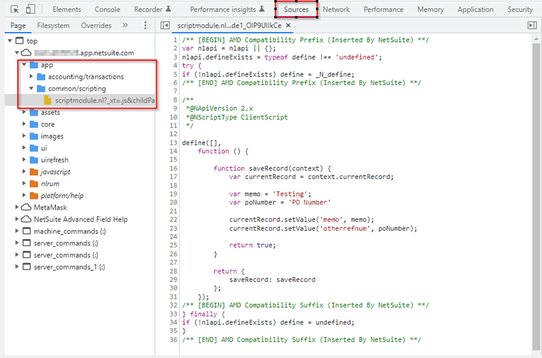Set breakpoint on line 25 number
542x358 pixels.
click(x=173, y=245)
